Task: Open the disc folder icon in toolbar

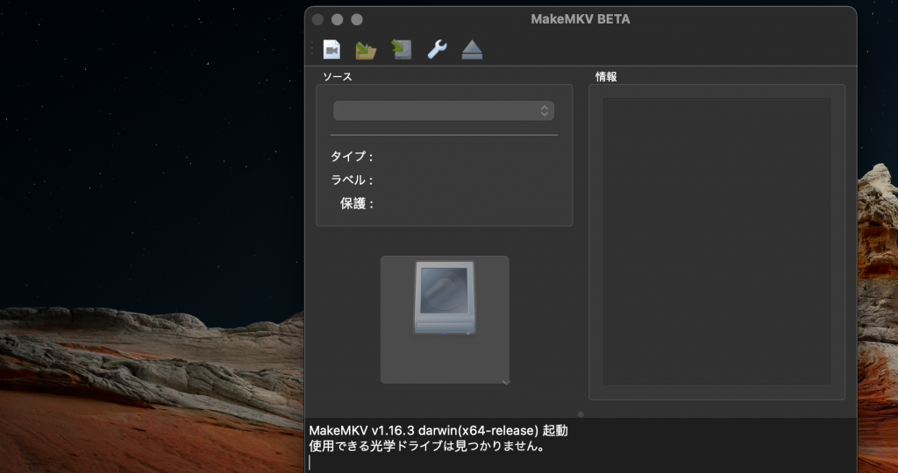Action: pyautogui.click(x=366, y=50)
